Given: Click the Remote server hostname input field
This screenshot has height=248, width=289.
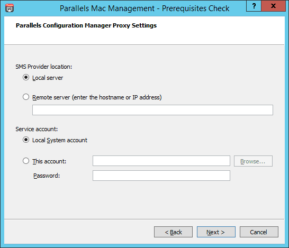Looking at the screenshot, I should (x=152, y=110).
